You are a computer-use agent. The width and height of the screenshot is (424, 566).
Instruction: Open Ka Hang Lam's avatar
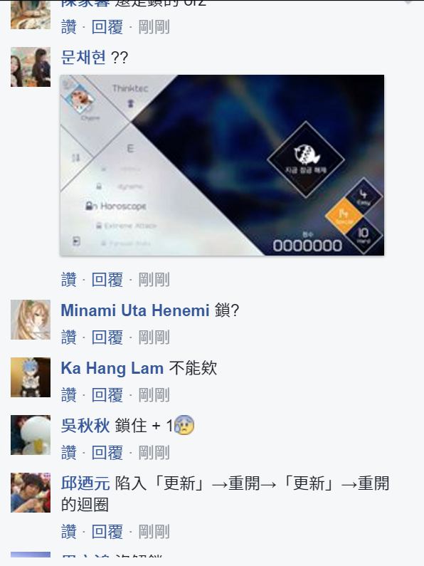point(31,377)
